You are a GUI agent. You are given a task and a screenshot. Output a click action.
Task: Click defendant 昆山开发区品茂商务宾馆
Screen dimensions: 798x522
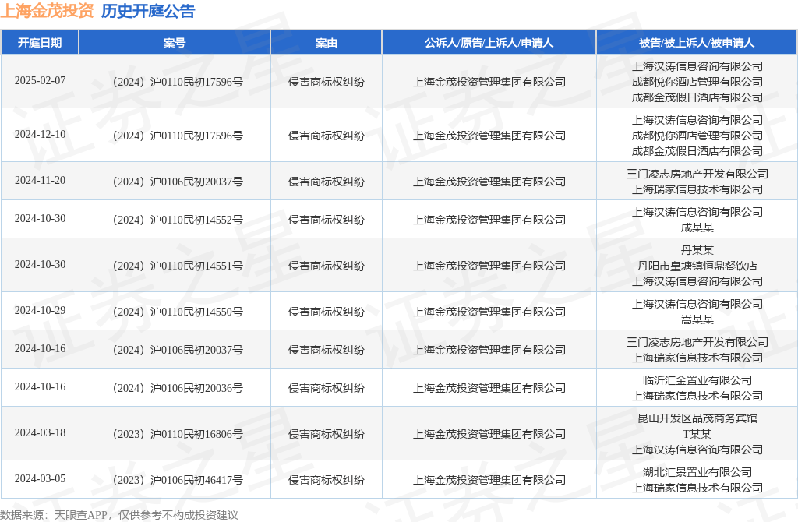pyautogui.click(x=697, y=418)
